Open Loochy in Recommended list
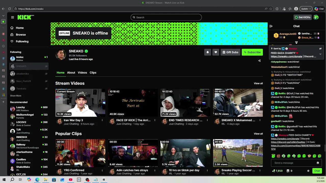Viewport: 326px width, 183px height. (29, 109)
